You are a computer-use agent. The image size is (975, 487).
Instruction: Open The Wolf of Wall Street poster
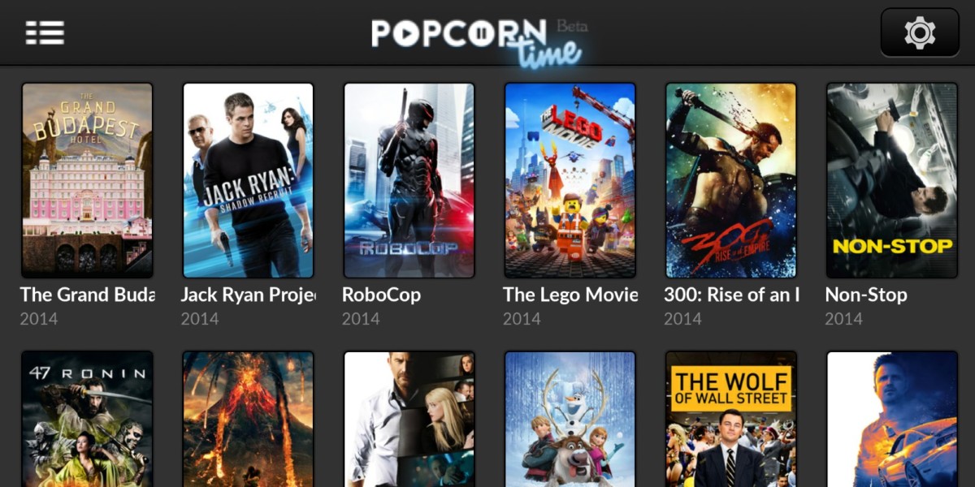coord(730,419)
